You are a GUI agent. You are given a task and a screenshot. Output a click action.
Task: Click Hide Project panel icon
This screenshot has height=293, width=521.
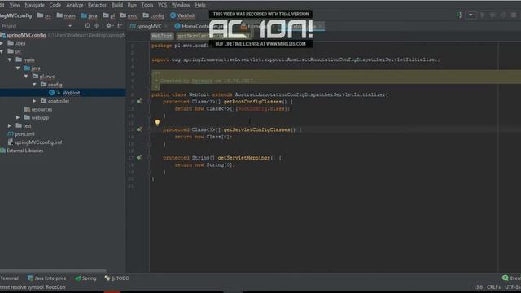click(120, 26)
